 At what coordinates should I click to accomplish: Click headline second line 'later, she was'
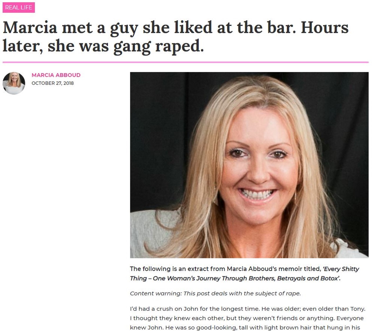click(103, 46)
